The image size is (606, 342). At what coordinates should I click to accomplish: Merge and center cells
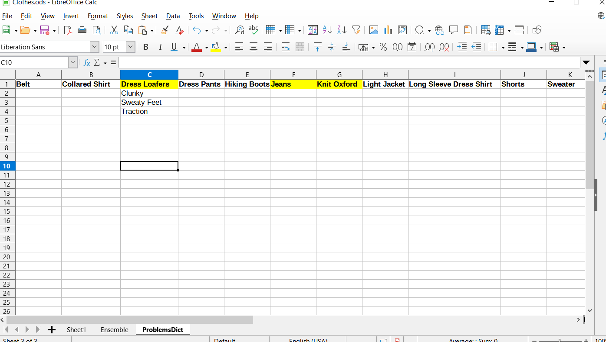coord(300,47)
